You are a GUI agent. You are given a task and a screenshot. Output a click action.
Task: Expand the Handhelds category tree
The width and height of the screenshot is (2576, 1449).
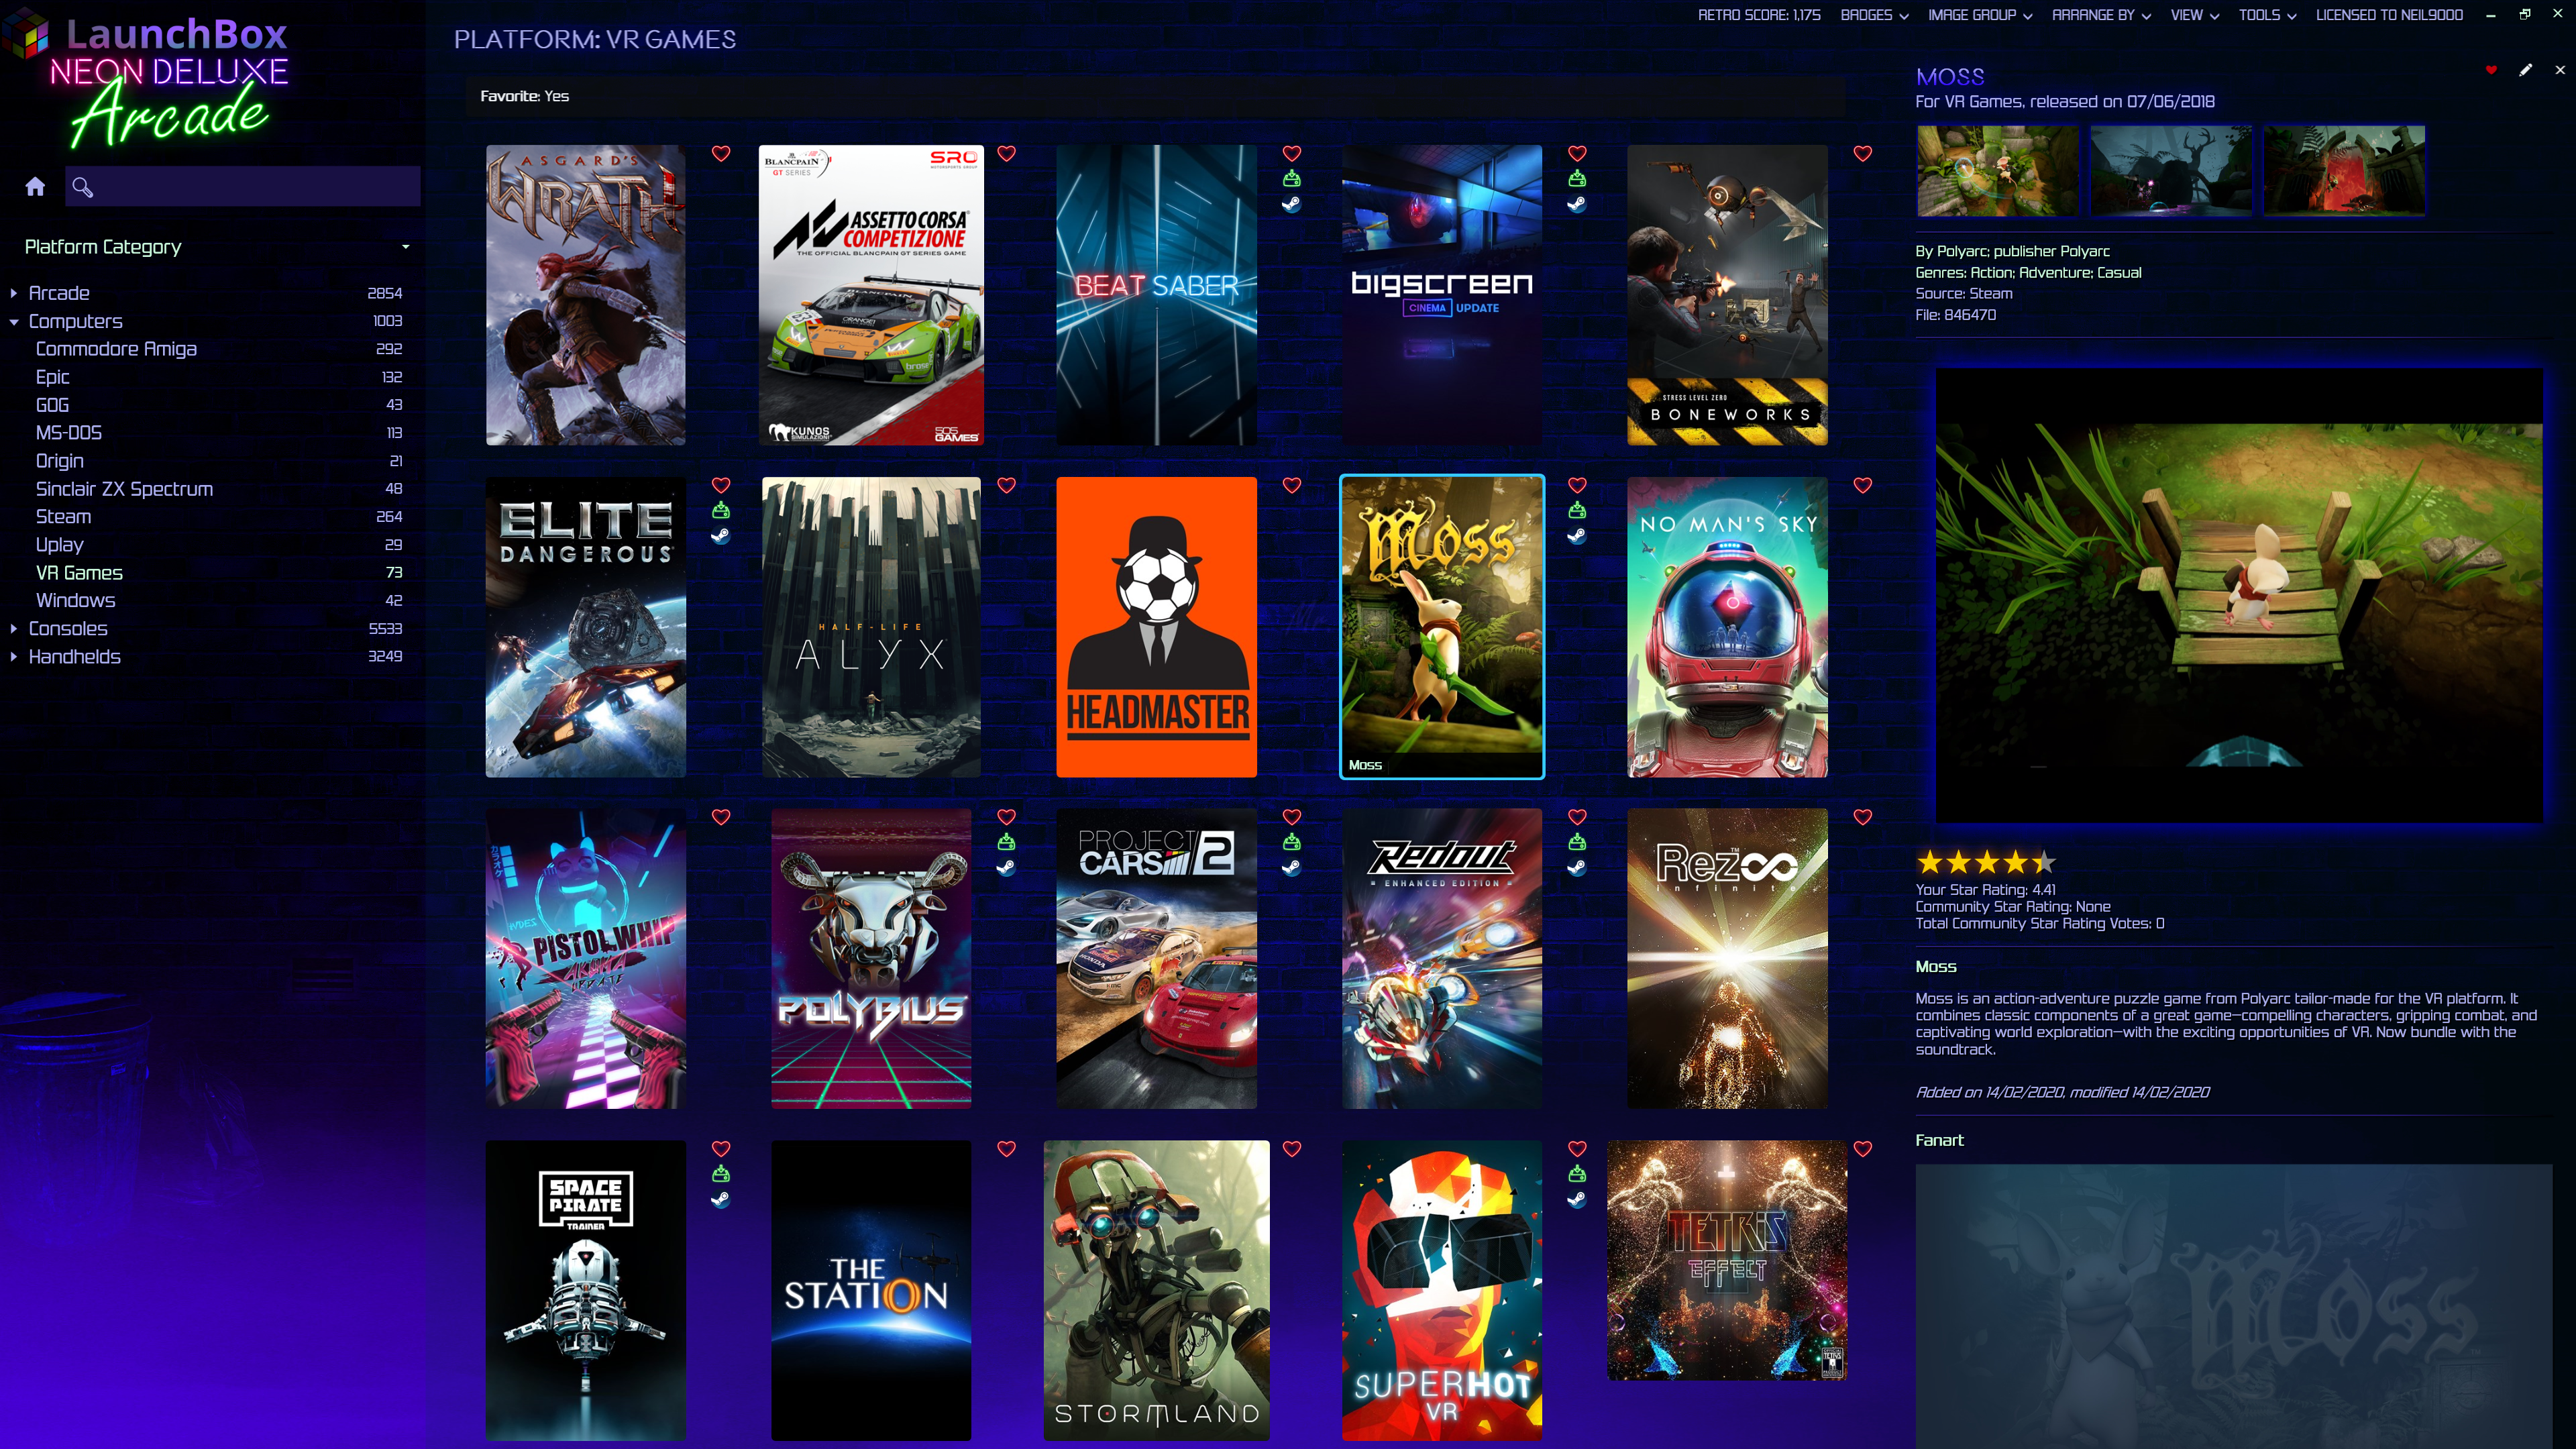[14, 657]
